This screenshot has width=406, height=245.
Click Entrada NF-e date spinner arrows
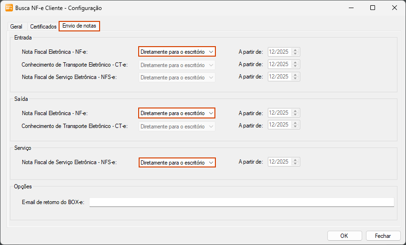click(295, 52)
